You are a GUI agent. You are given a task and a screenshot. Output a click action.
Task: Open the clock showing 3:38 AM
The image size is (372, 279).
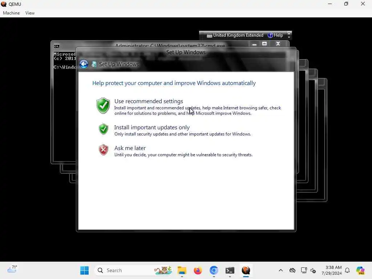coord(332,270)
